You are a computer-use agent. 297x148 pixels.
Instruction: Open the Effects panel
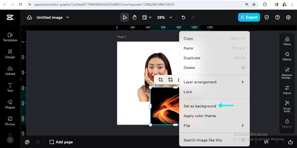[287, 56]
